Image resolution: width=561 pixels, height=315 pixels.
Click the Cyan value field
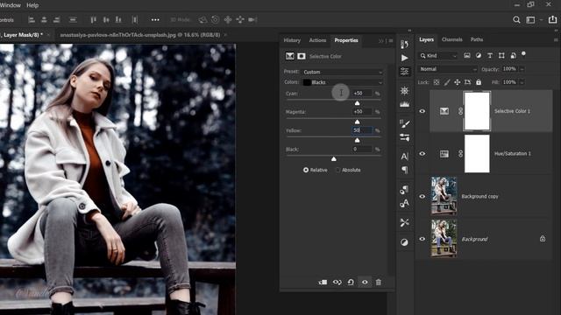(362, 94)
